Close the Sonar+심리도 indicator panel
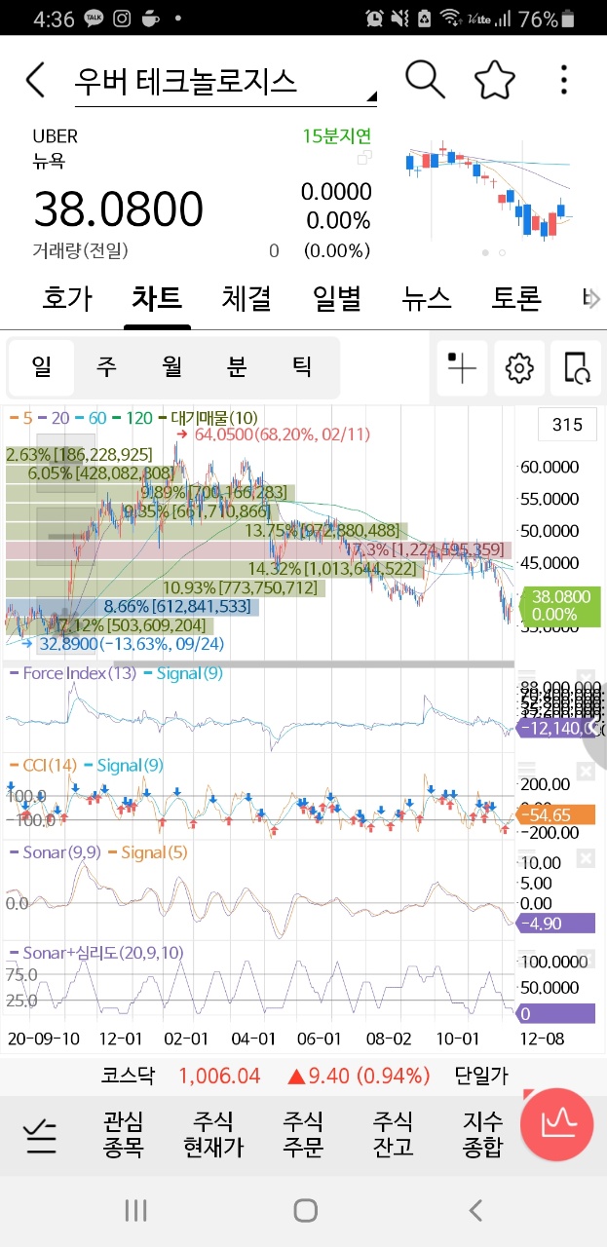 pyautogui.click(x=585, y=959)
